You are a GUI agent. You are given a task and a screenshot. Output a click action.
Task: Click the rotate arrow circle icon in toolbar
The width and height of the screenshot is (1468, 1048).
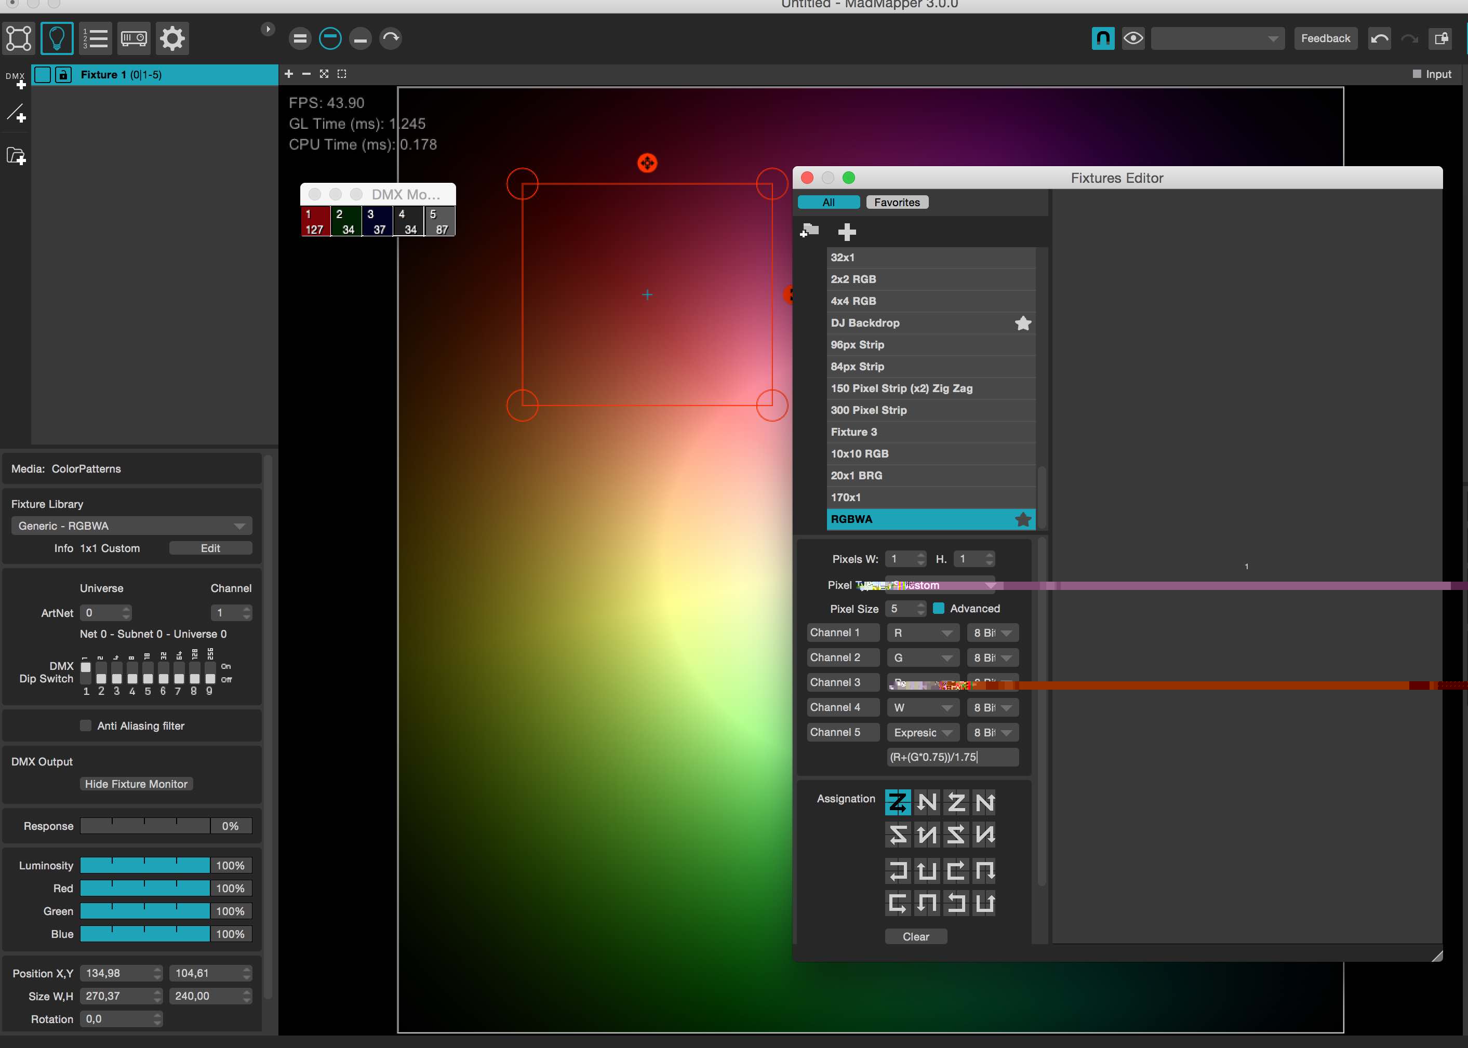391,38
